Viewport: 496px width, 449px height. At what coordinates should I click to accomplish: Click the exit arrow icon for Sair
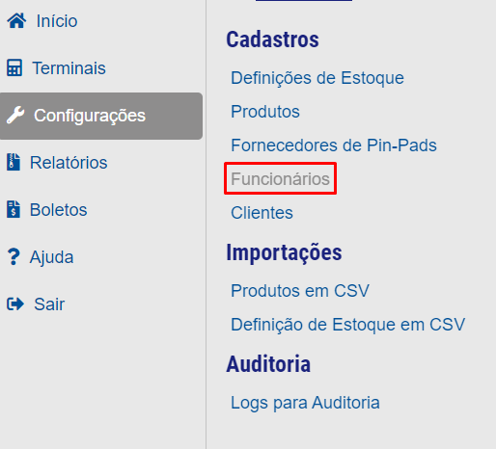point(15,304)
